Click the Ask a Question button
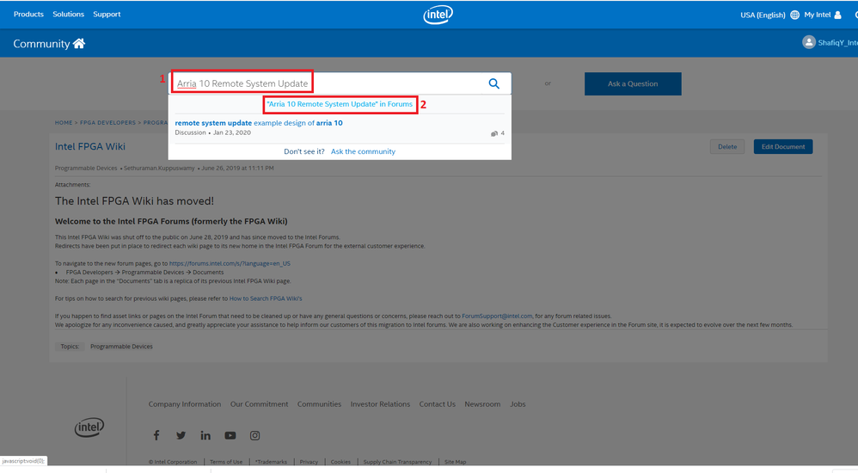Image resolution: width=858 pixels, height=473 pixels. click(633, 83)
